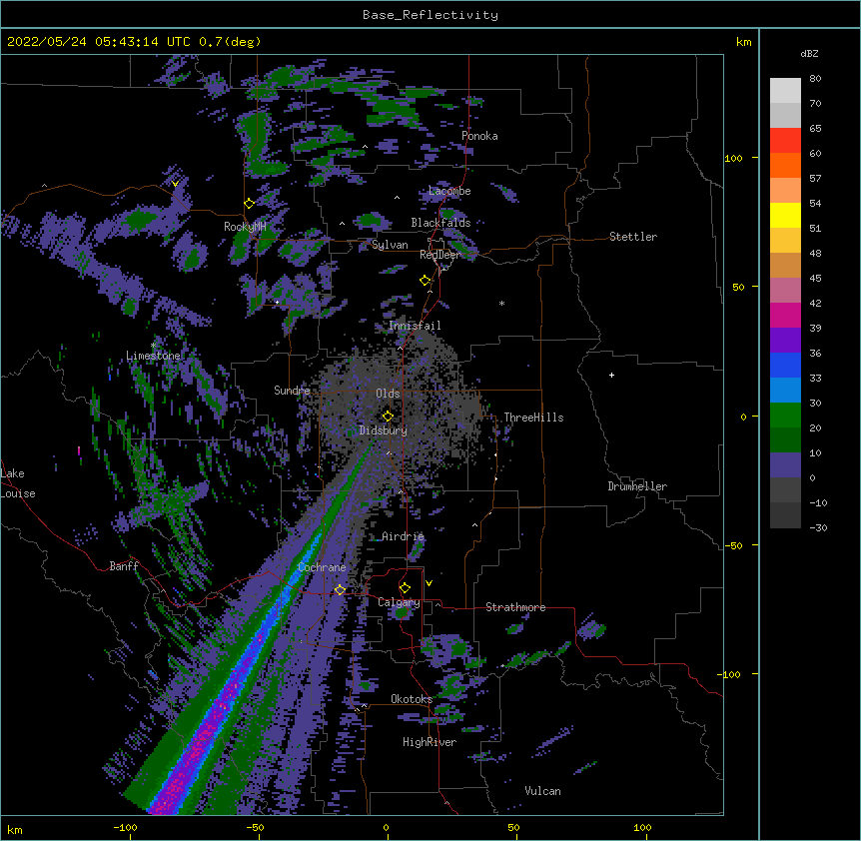Select the Sundre map label
The width and height of the screenshot is (861, 841).
pyautogui.click(x=292, y=391)
